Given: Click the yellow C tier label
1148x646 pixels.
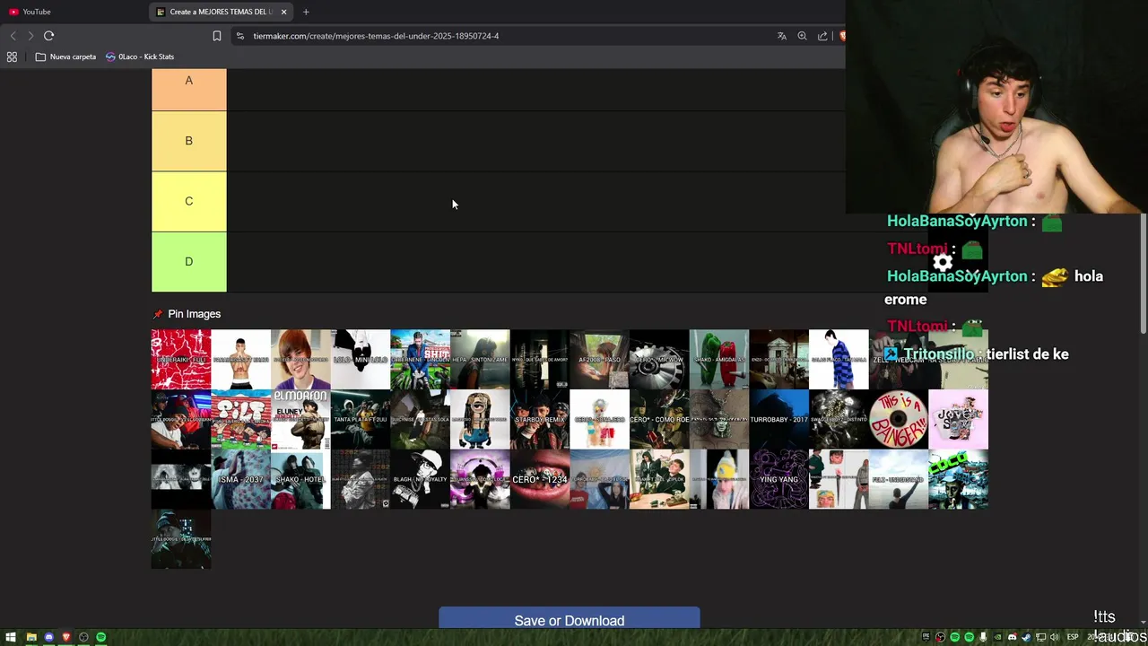Looking at the screenshot, I should [x=188, y=201].
